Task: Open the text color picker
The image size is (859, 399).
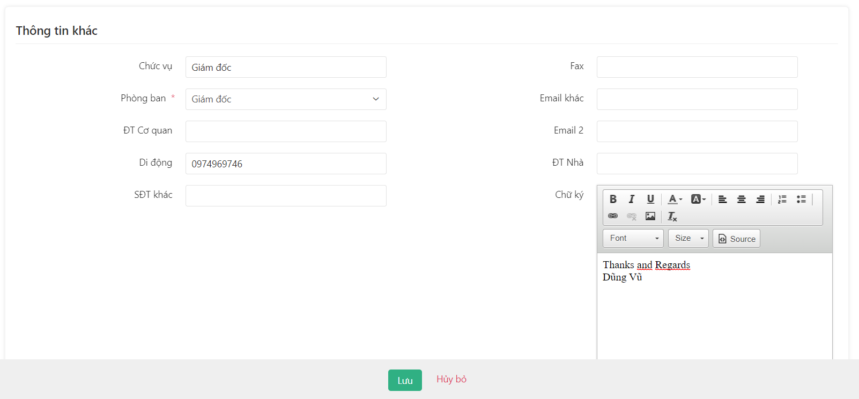Action: (x=675, y=199)
